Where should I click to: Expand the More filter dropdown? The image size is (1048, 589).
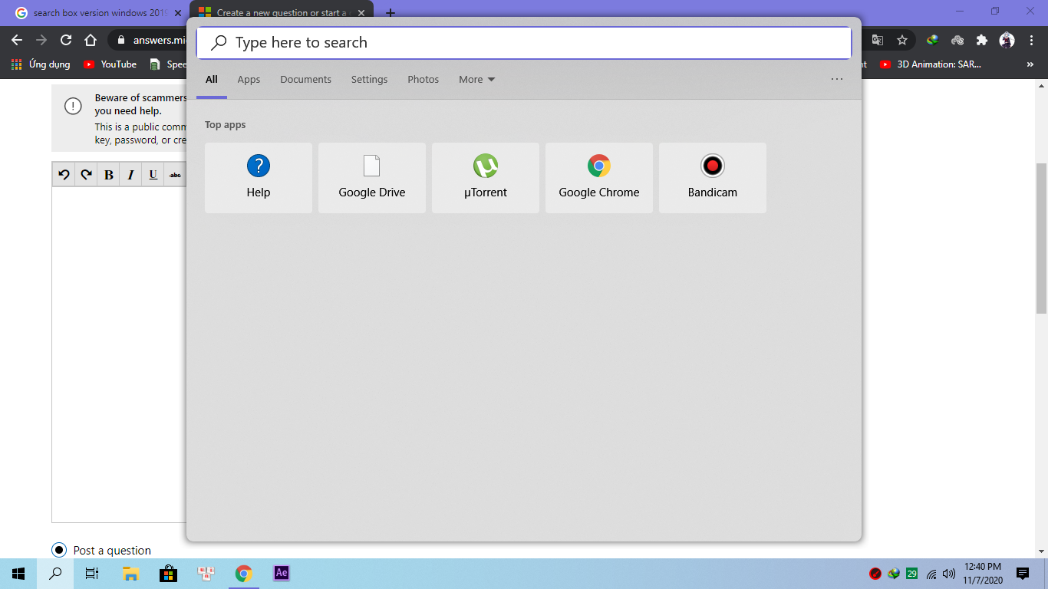[476, 80]
